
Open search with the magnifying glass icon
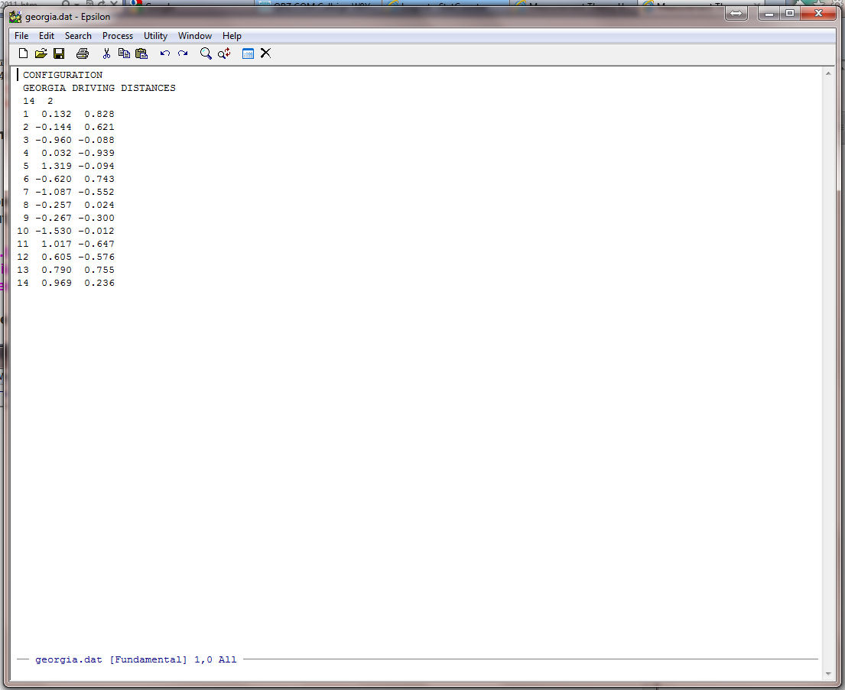pos(206,53)
